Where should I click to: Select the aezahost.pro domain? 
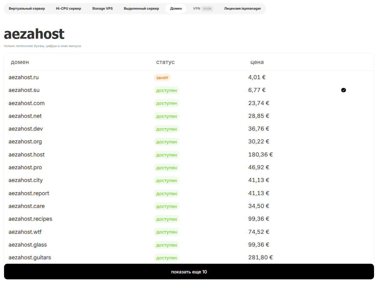pos(25,167)
